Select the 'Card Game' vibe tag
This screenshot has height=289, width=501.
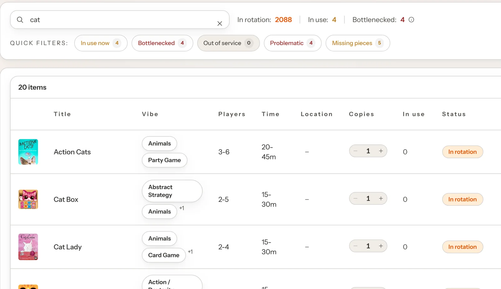(164, 255)
